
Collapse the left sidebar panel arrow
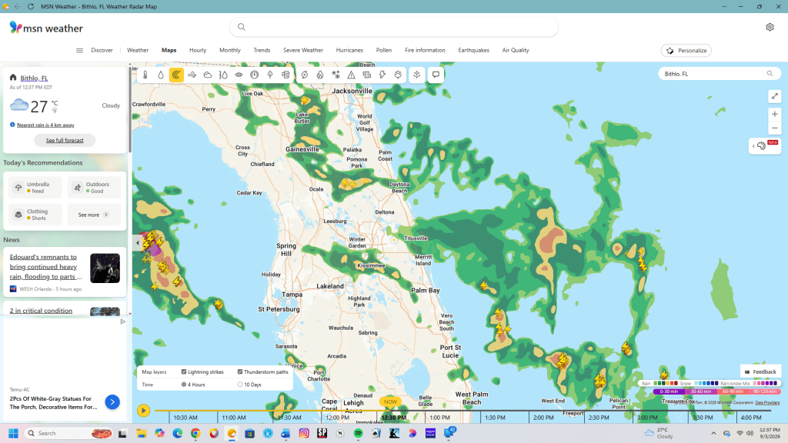(137, 242)
